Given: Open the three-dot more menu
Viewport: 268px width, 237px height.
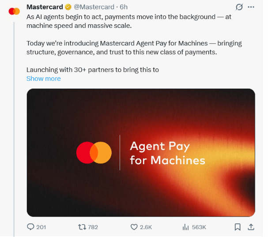Looking at the screenshot, I should (251, 7).
